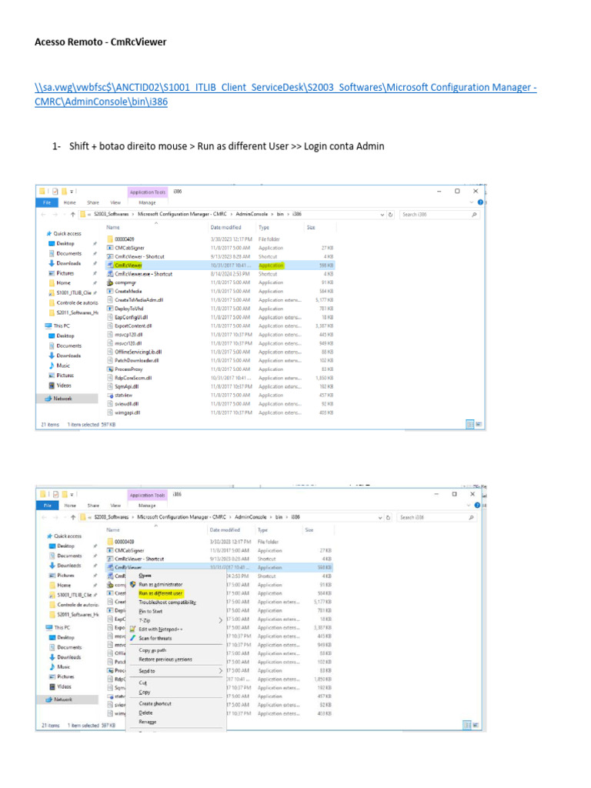Switch to Details view in upper Explorer status bar
This screenshot has width=591, height=788.
tap(470, 425)
